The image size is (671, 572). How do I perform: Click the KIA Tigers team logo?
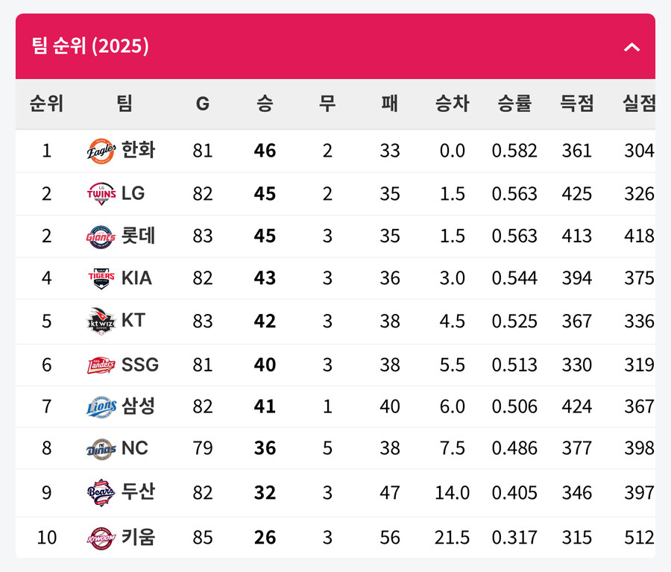(x=101, y=278)
